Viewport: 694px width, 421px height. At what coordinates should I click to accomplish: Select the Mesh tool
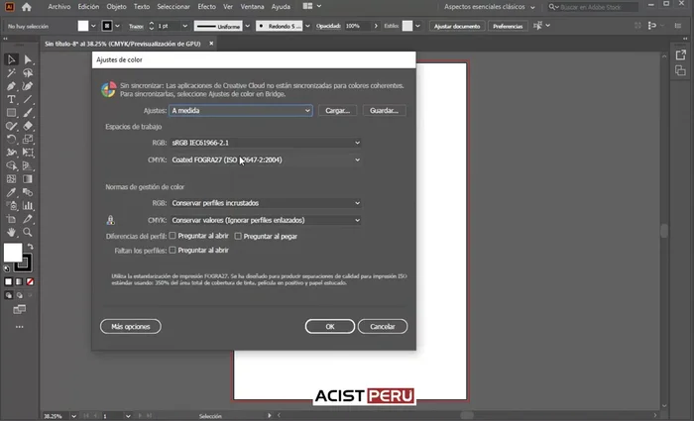pyautogui.click(x=11, y=179)
